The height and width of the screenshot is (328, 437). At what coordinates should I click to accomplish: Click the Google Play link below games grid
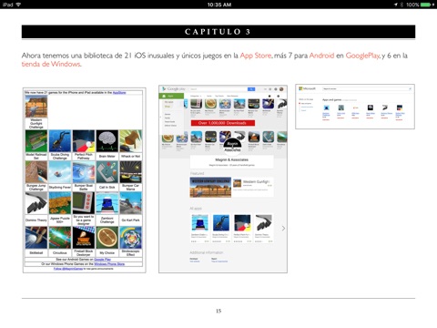(102, 260)
